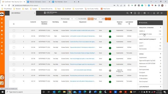Click the green status dot for 3.01.10
168x94 pixels.
pyautogui.click(x=110, y=82)
